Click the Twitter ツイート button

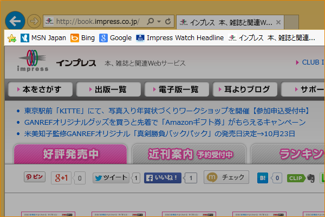click(x=111, y=178)
